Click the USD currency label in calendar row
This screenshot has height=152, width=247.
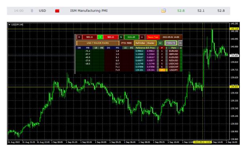[x=42, y=11]
